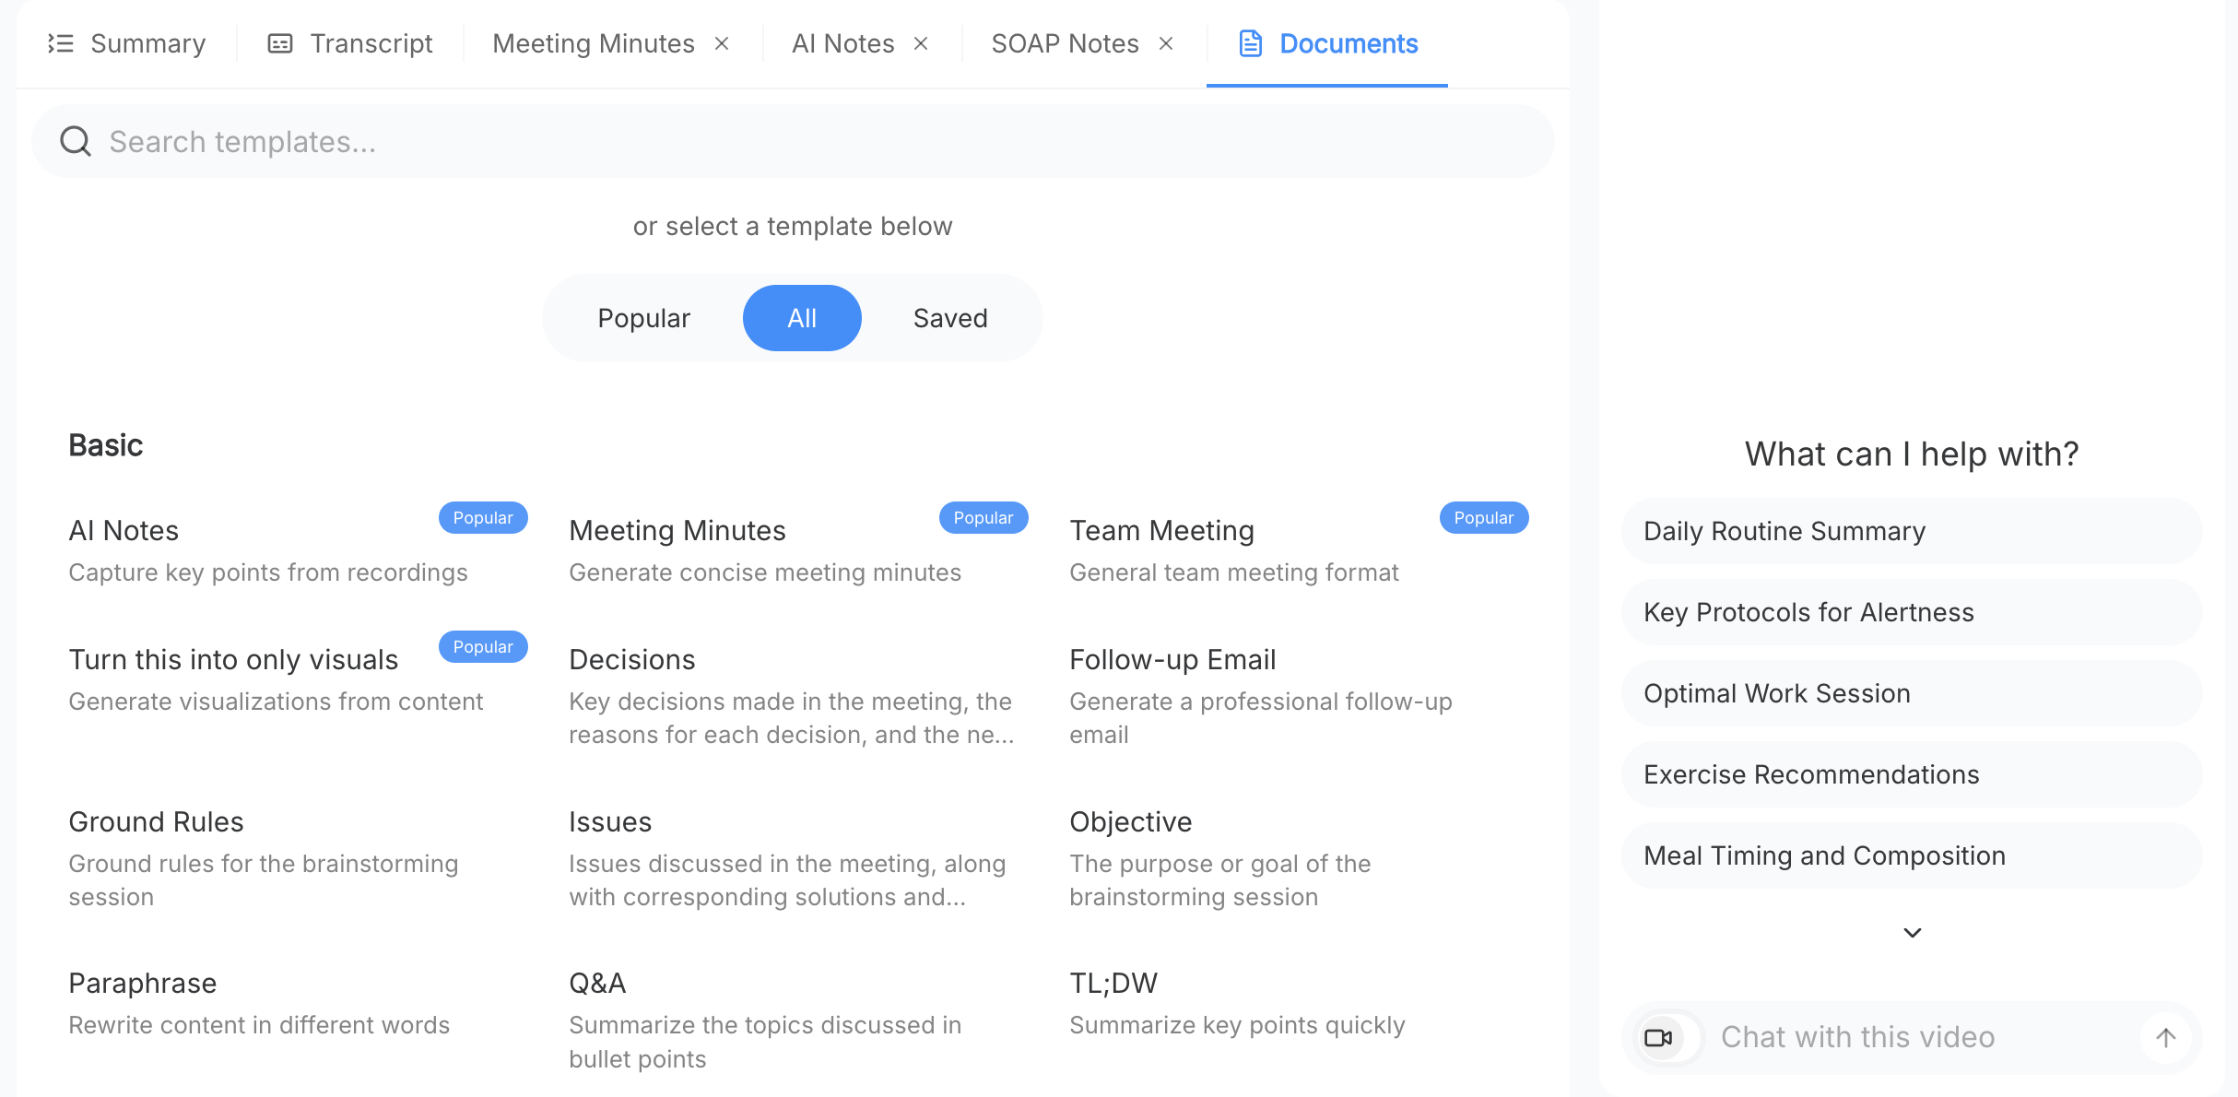2238x1097 pixels.
Task: Click the Search templates input field
Action: pyautogui.click(x=793, y=142)
